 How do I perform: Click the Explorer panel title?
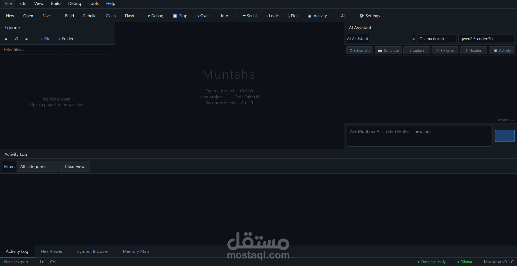[12, 28]
